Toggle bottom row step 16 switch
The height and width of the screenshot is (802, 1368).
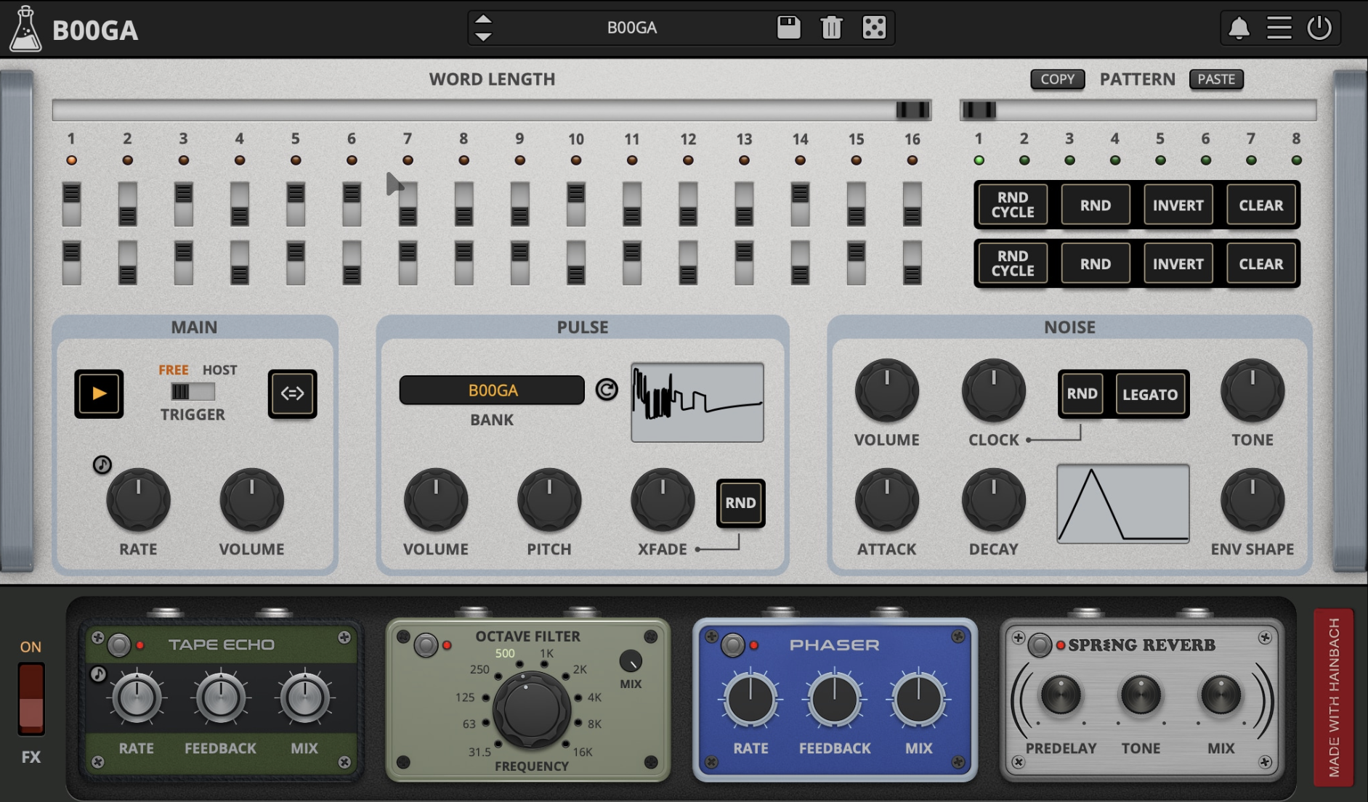coord(912,263)
